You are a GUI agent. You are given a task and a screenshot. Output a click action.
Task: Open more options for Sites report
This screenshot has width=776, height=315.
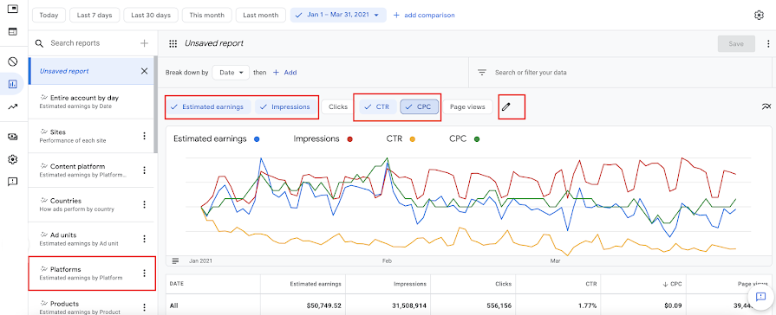tap(145, 136)
